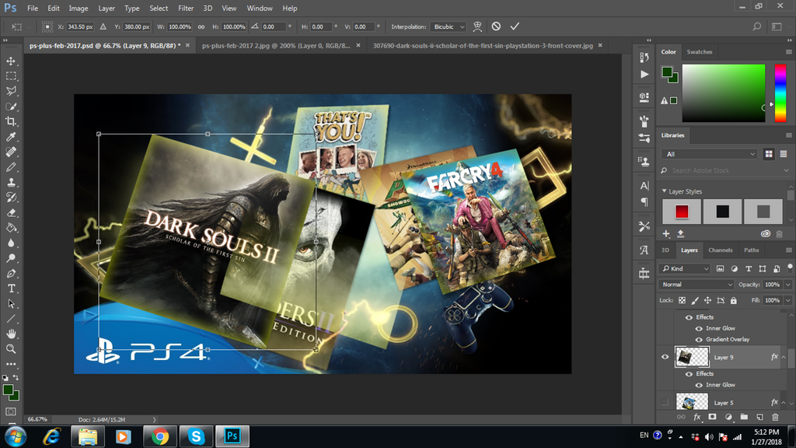796x448 pixels.
Task: Open the Filter menu
Action: coord(186,9)
